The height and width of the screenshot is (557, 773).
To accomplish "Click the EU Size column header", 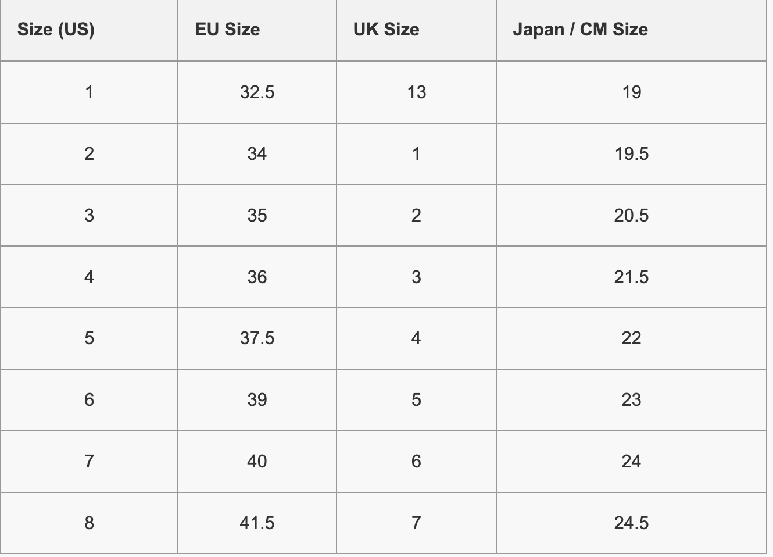I will point(227,30).
